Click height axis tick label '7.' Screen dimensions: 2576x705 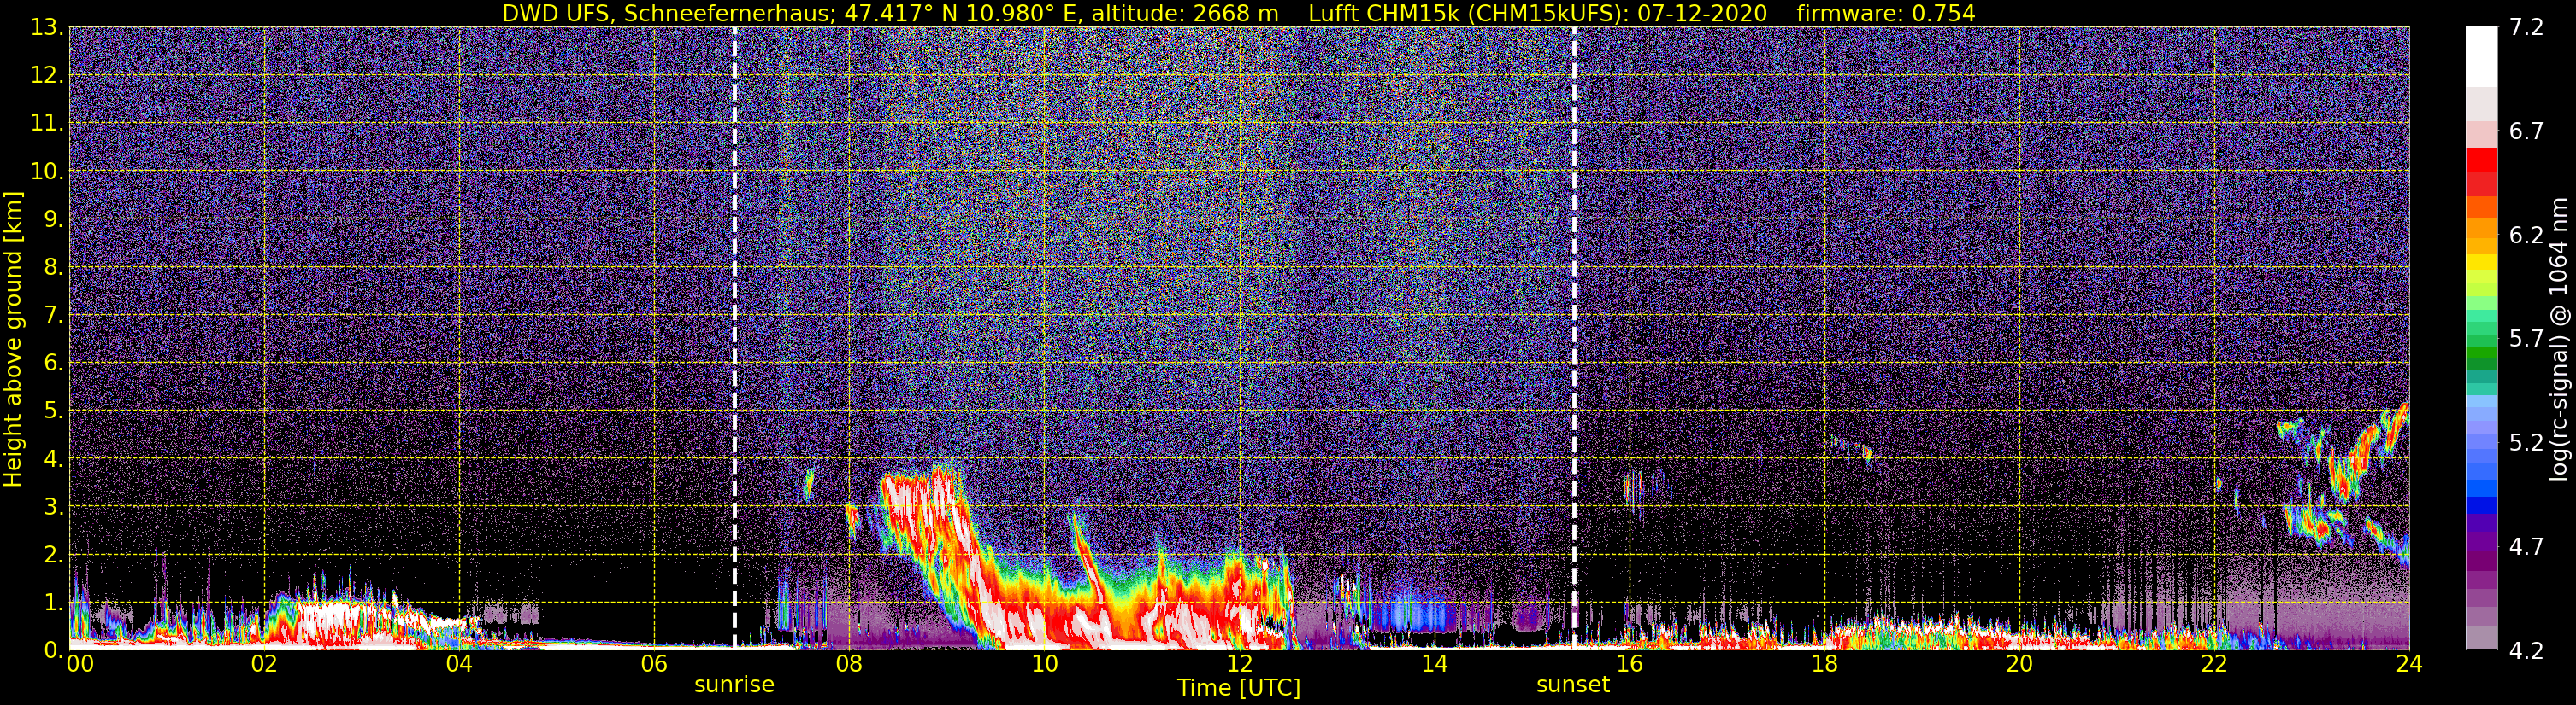point(52,316)
